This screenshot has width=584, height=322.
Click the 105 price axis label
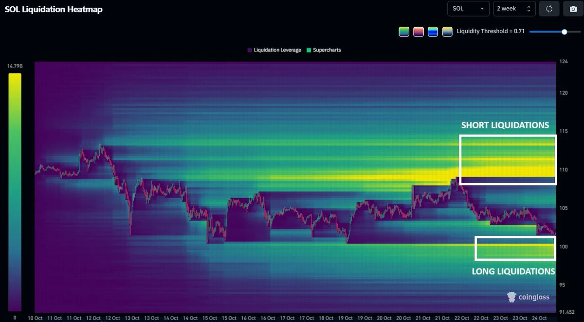(564, 208)
